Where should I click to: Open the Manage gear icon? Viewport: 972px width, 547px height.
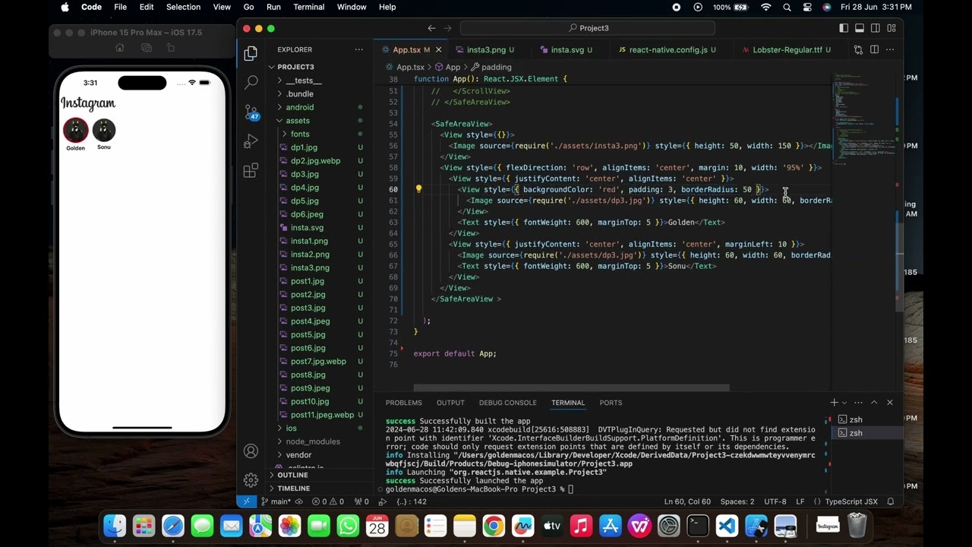point(251,480)
